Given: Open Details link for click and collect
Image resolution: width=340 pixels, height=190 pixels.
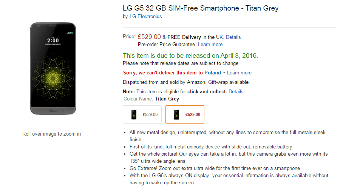Looking at the screenshot, I should [236, 92].
